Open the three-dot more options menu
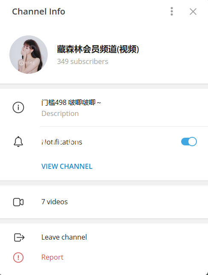This screenshot has height=275, width=208. click(172, 12)
